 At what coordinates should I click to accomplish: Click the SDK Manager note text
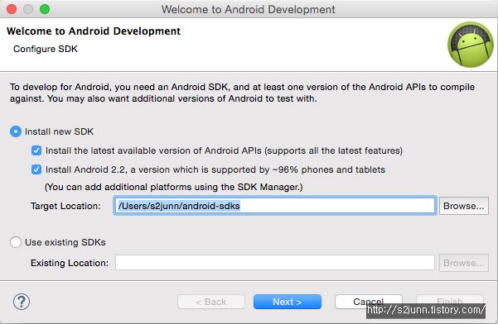coord(173,187)
